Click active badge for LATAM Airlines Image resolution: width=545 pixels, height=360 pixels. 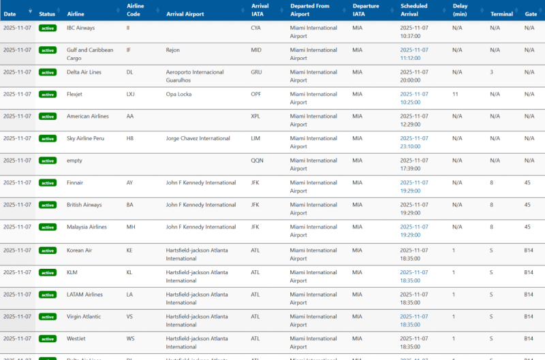(x=48, y=295)
